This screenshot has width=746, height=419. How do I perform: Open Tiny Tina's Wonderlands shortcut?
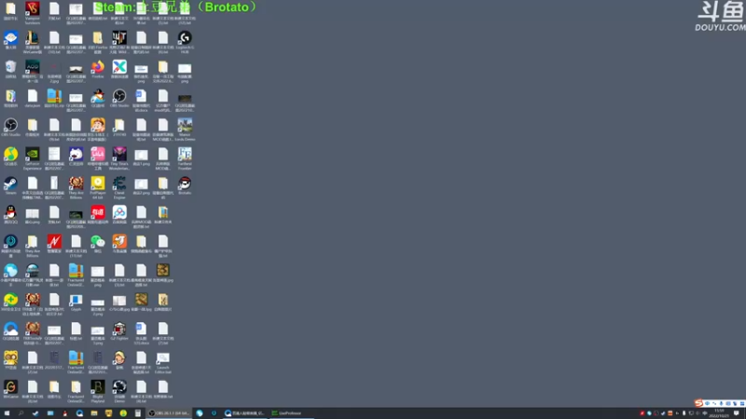(x=119, y=158)
